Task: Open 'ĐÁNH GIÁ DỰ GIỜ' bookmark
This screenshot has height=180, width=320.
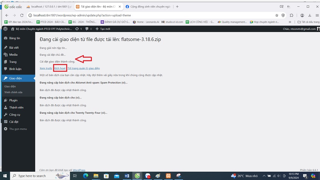Action: click(x=115, y=22)
